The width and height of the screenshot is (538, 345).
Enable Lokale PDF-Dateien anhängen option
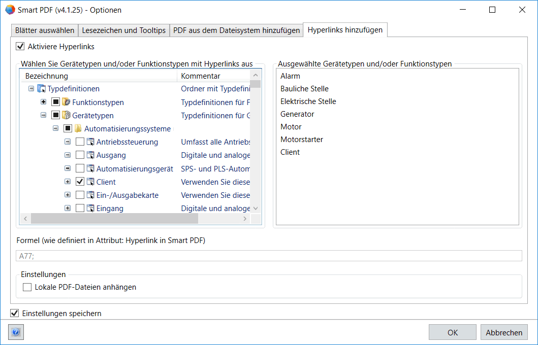27,287
